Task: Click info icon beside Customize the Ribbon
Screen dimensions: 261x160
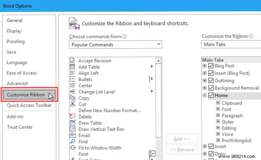Action: [x=251, y=36]
